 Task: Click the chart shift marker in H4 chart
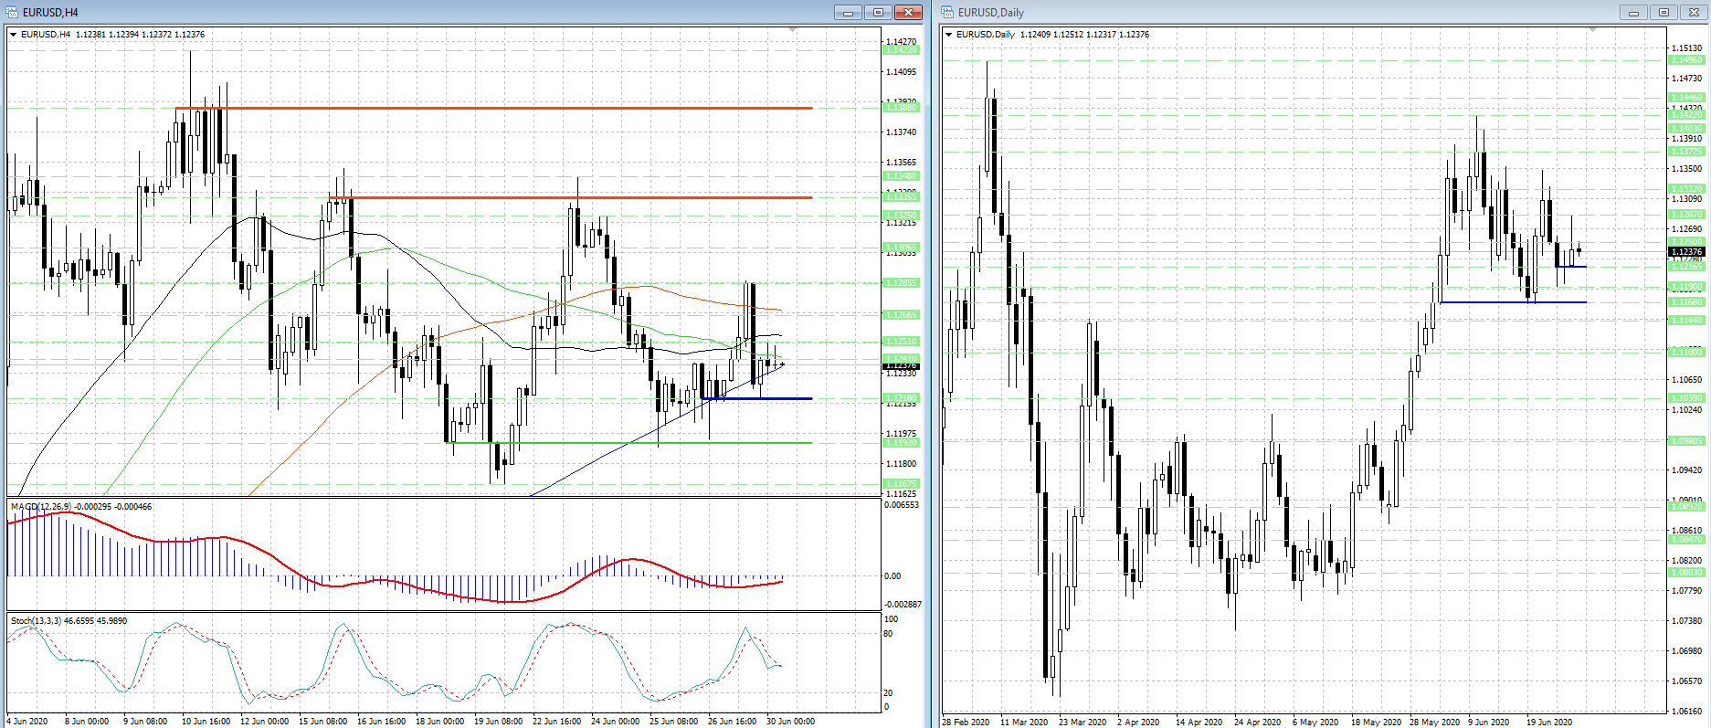(x=792, y=30)
